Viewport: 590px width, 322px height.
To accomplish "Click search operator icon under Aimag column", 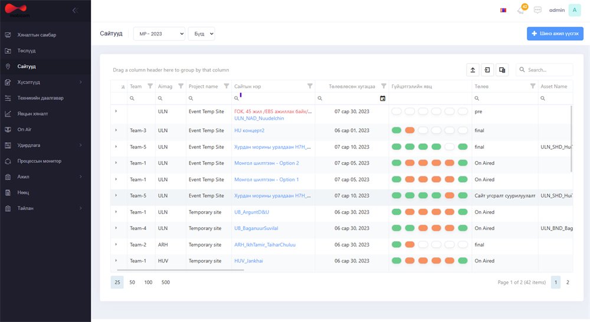I will 160,98.
